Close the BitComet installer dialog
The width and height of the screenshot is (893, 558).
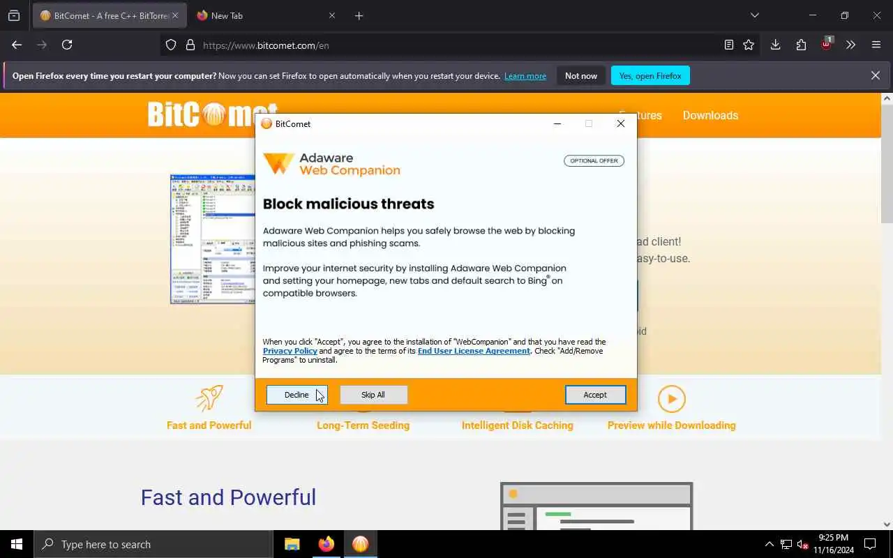(x=620, y=123)
